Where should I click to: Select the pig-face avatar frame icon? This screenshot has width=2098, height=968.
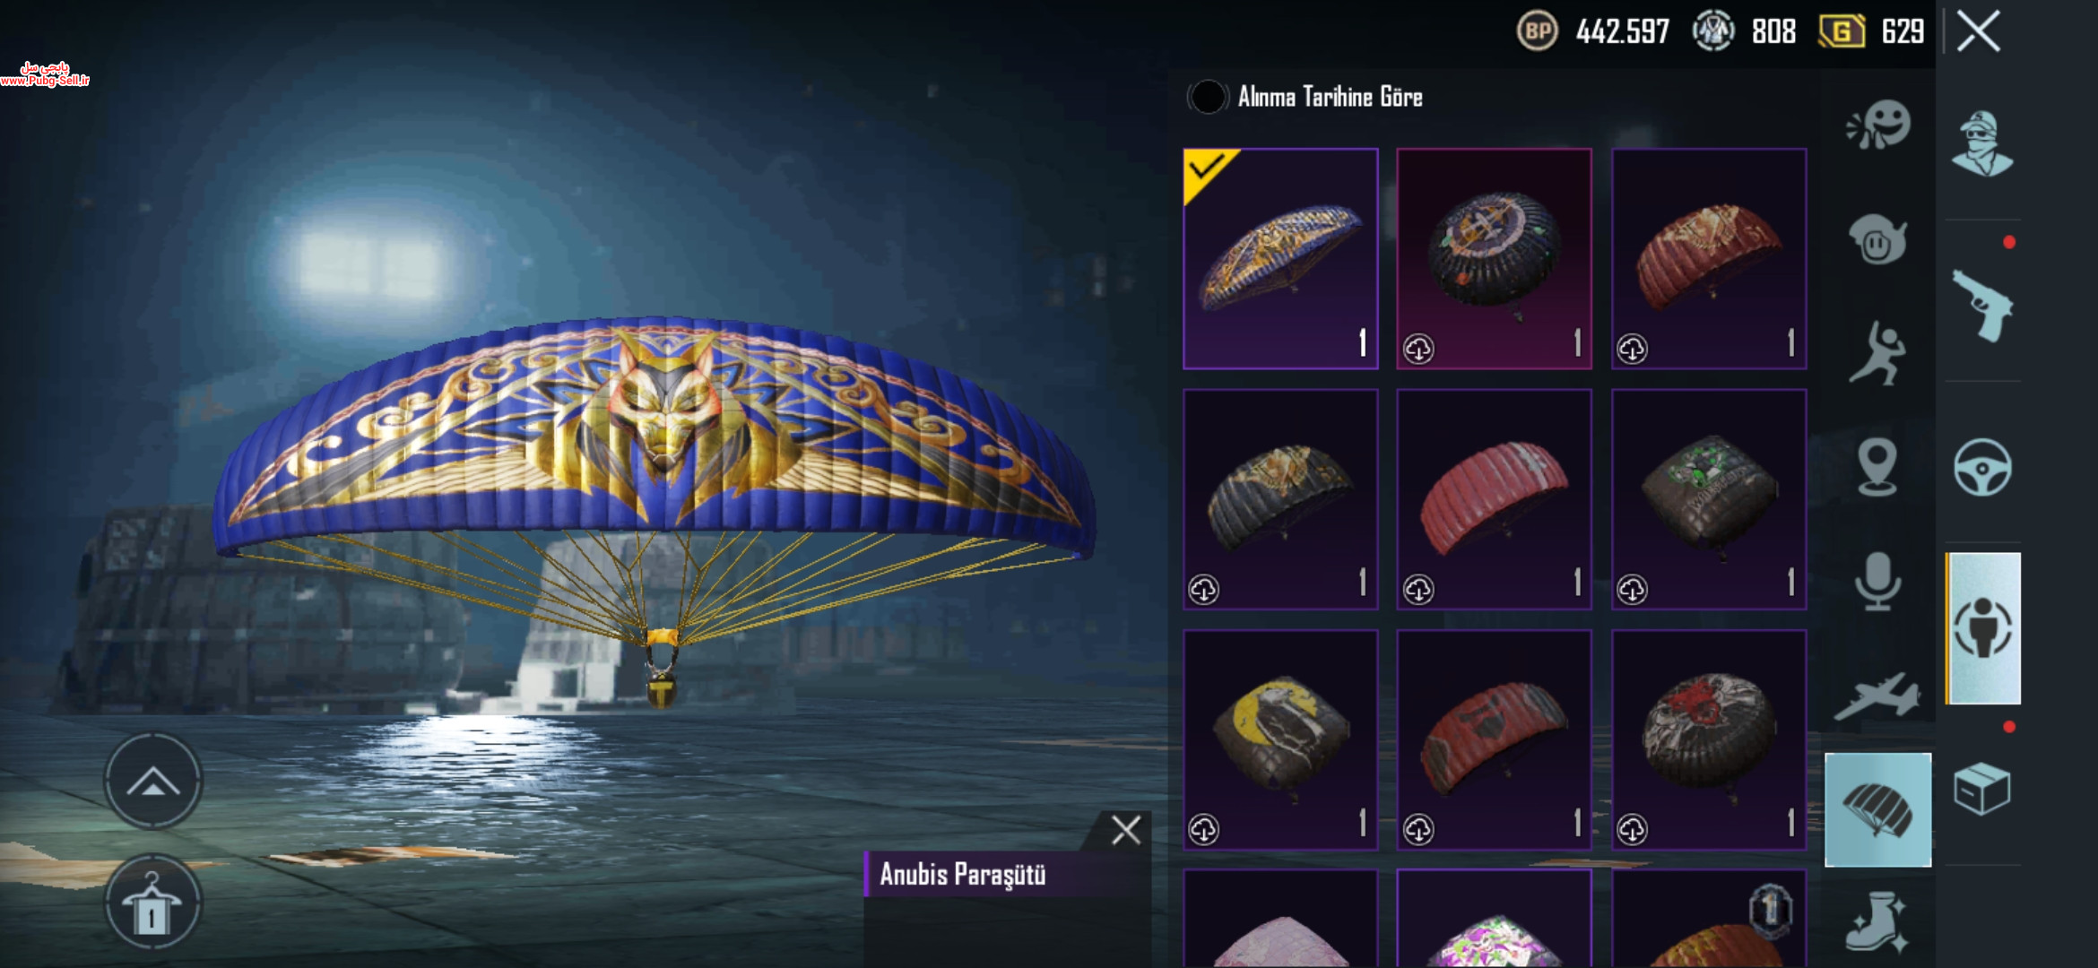(x=1878, y=239)
